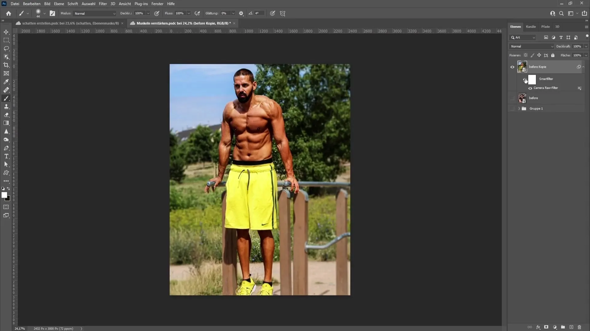Image resolution: width=590 pixels, height=331 pixels.
Task: Select the Clone Stamp tool
Action: pyautogui.click(x=6, y=106)
